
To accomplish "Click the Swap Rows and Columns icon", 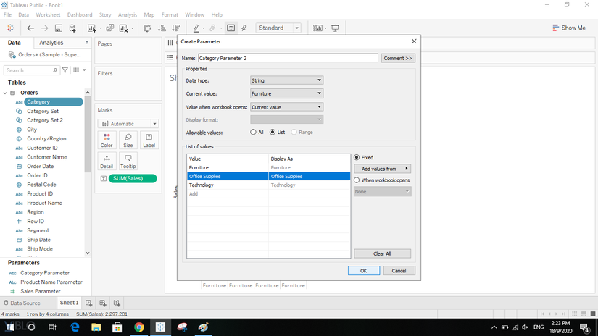I will click(x=147, y=28).
